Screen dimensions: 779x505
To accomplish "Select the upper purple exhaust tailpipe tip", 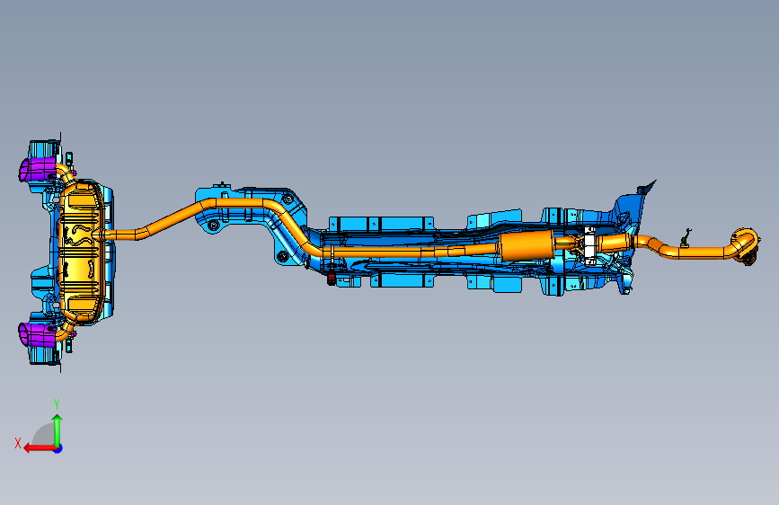I will (39, 170).
